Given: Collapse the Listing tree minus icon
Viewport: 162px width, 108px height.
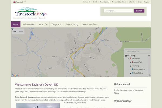Looking at the screenshot, I should [x=126, y=56].
